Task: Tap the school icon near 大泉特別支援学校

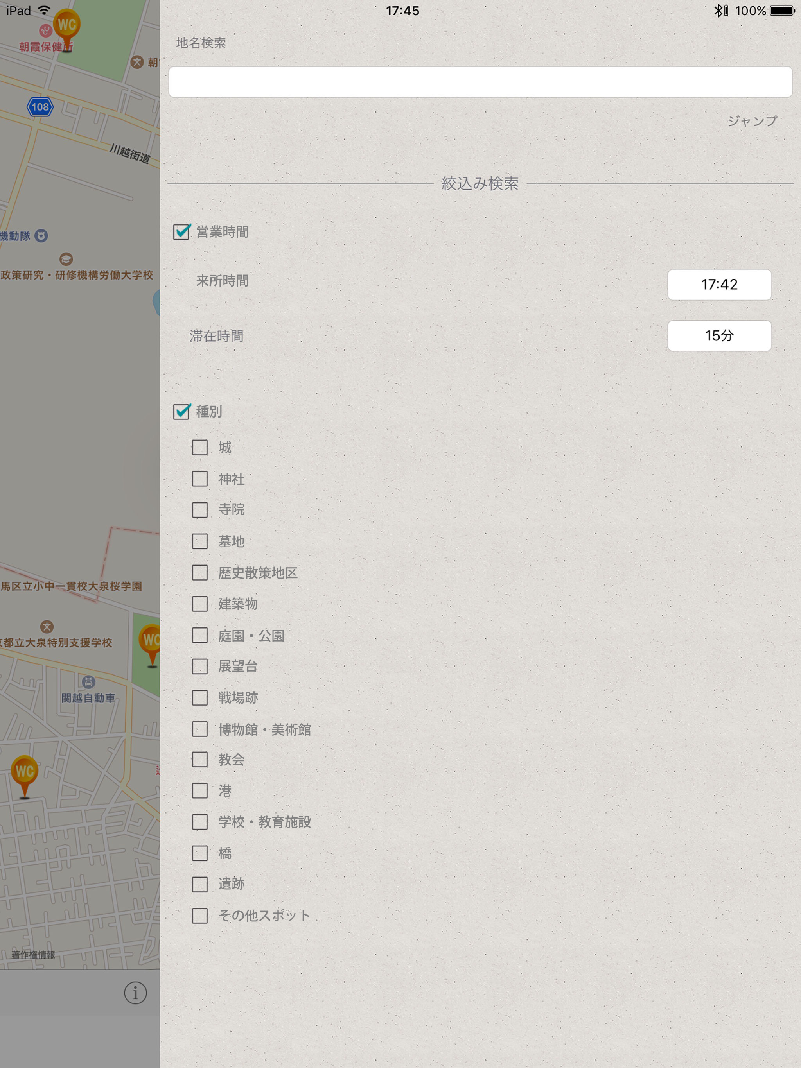Action: click(47, 626)
